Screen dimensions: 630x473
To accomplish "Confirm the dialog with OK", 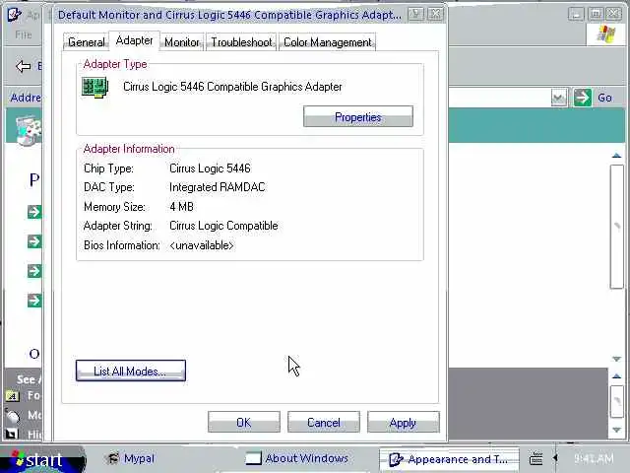I will click(x=244, y=422).
